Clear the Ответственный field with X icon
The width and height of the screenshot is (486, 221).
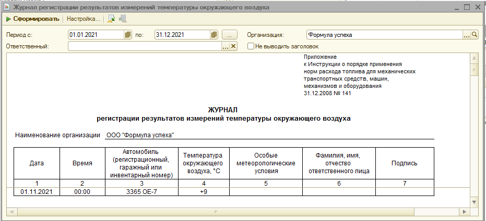(x=233, y=46)
